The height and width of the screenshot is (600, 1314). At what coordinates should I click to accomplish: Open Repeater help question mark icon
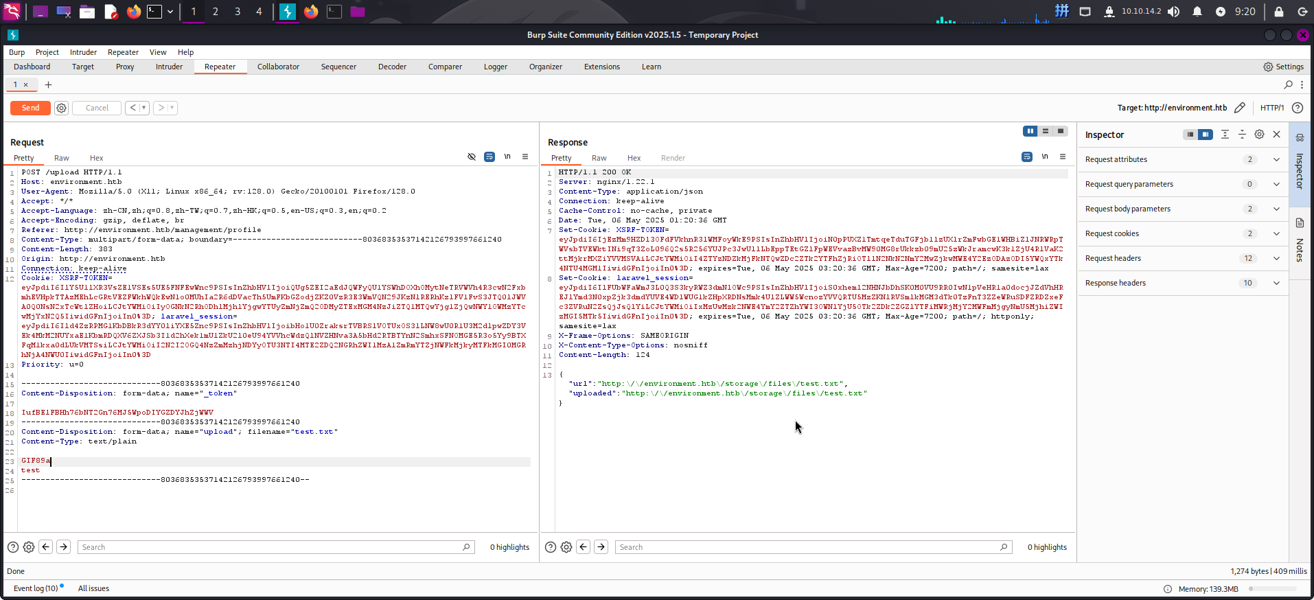1297,108
